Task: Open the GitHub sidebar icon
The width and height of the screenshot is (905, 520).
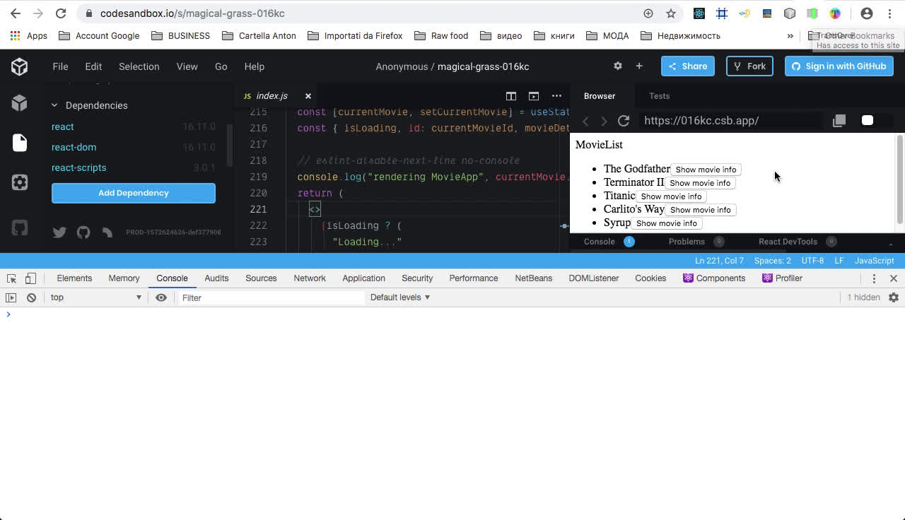Action: coord(19,227)
